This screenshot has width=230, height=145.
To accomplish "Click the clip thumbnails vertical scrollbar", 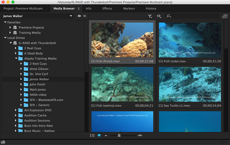I will tap(226, 34).
